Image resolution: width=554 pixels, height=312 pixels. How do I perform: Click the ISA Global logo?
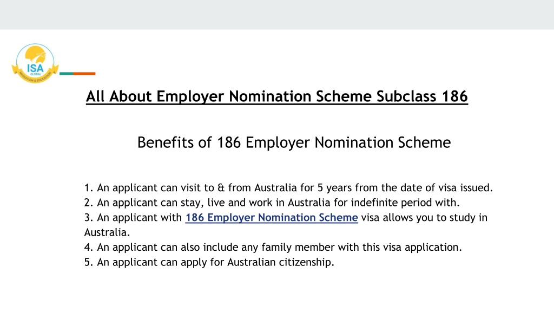tap(35, 63)
